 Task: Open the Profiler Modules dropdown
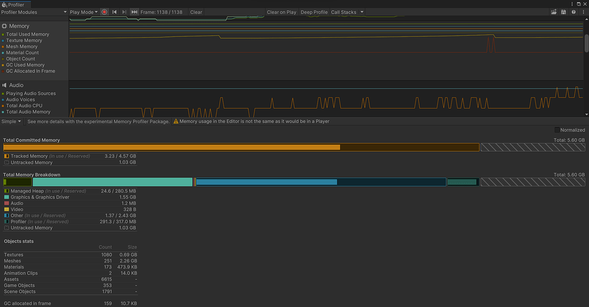click(34, 12)
